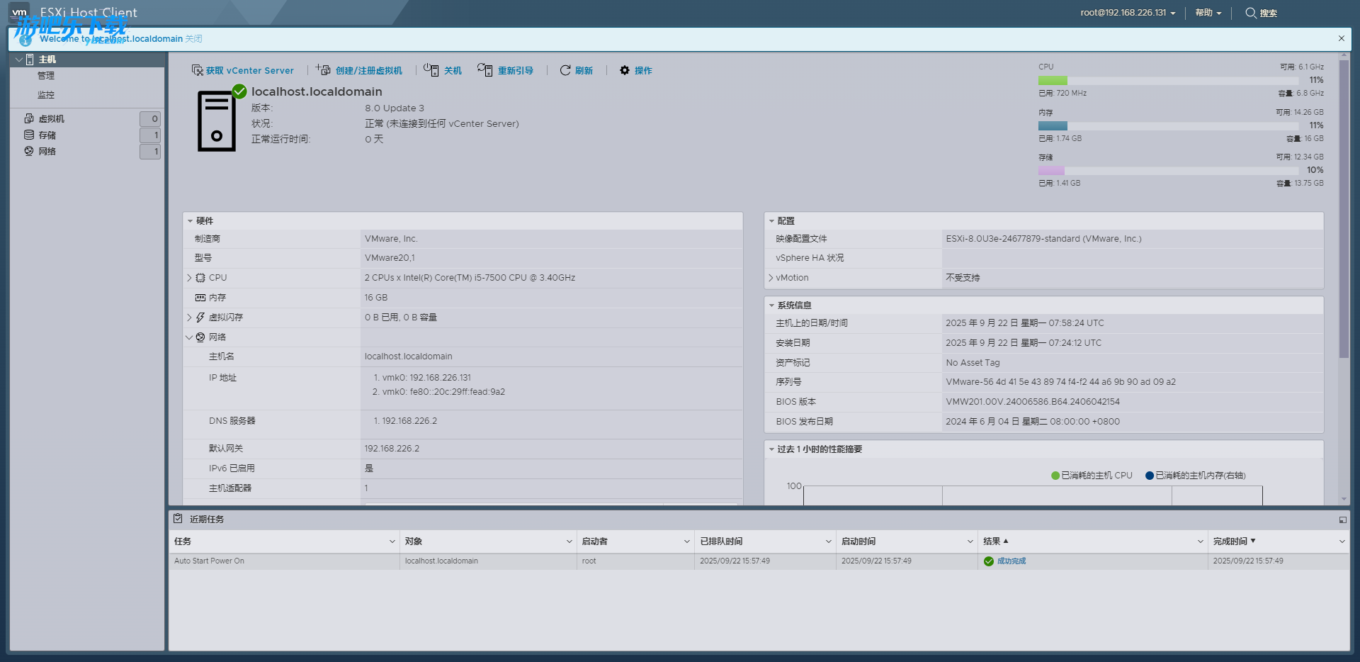1360x662 pixels.
Task: Select the storage (存储) navigator icon
Action: tap(29, 135)
